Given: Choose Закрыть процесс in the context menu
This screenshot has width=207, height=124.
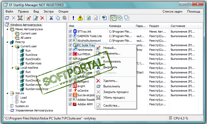Looking at the screenshot, I should pos(115,92).
